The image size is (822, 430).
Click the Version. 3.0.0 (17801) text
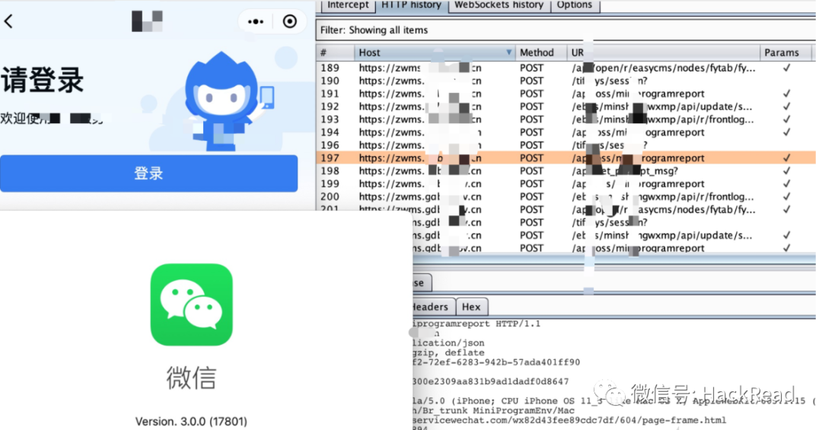coord(191,421)
